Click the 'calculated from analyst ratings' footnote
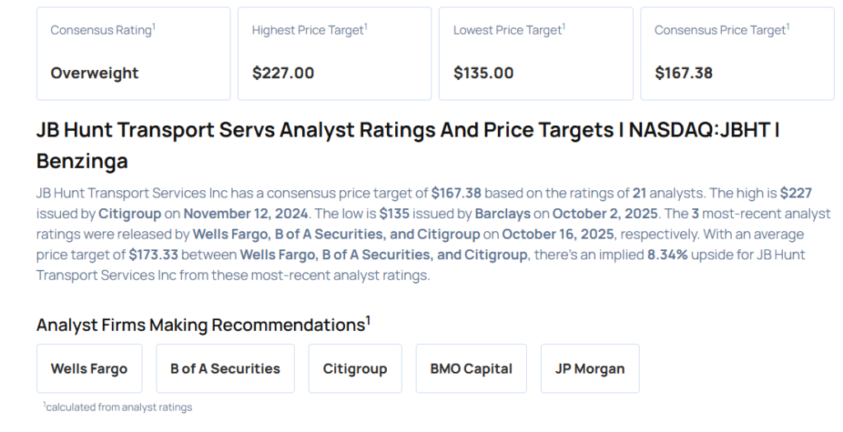 tap(117, 407)
